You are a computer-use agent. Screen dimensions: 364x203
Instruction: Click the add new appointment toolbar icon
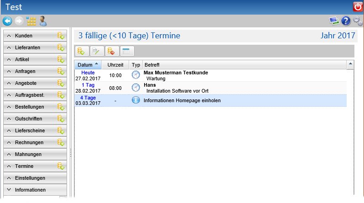click(82, 52)
